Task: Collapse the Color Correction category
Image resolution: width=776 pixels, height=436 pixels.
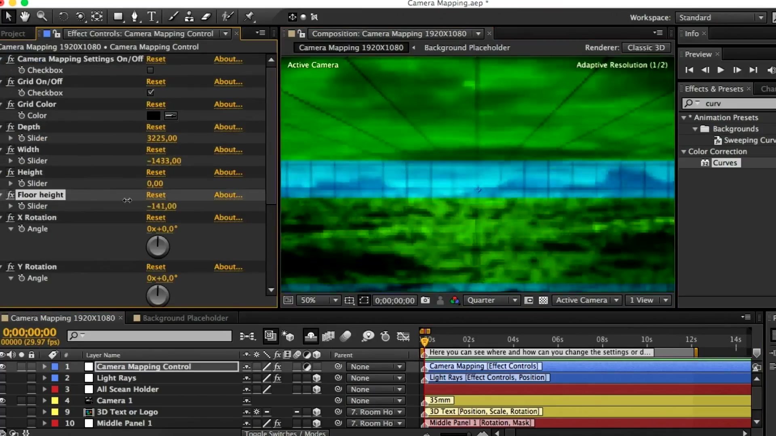Action: (x=683, y=152)
